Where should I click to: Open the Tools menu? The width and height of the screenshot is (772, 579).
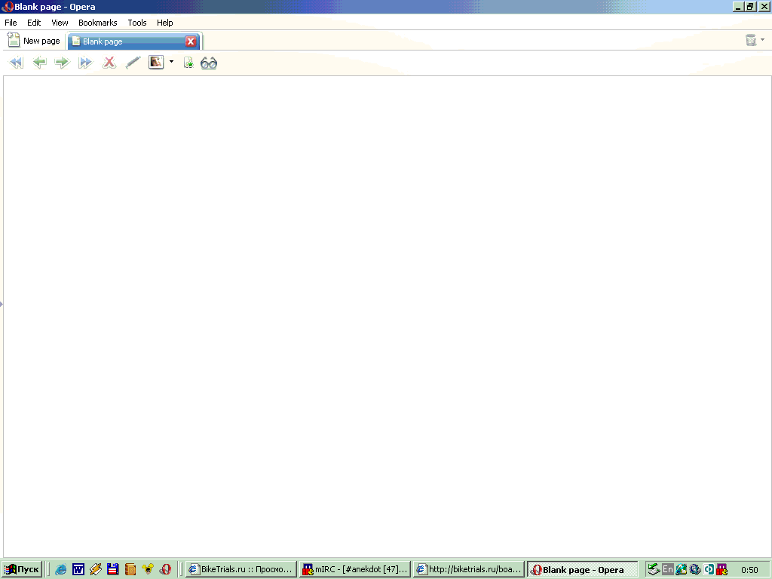(137, 23)
